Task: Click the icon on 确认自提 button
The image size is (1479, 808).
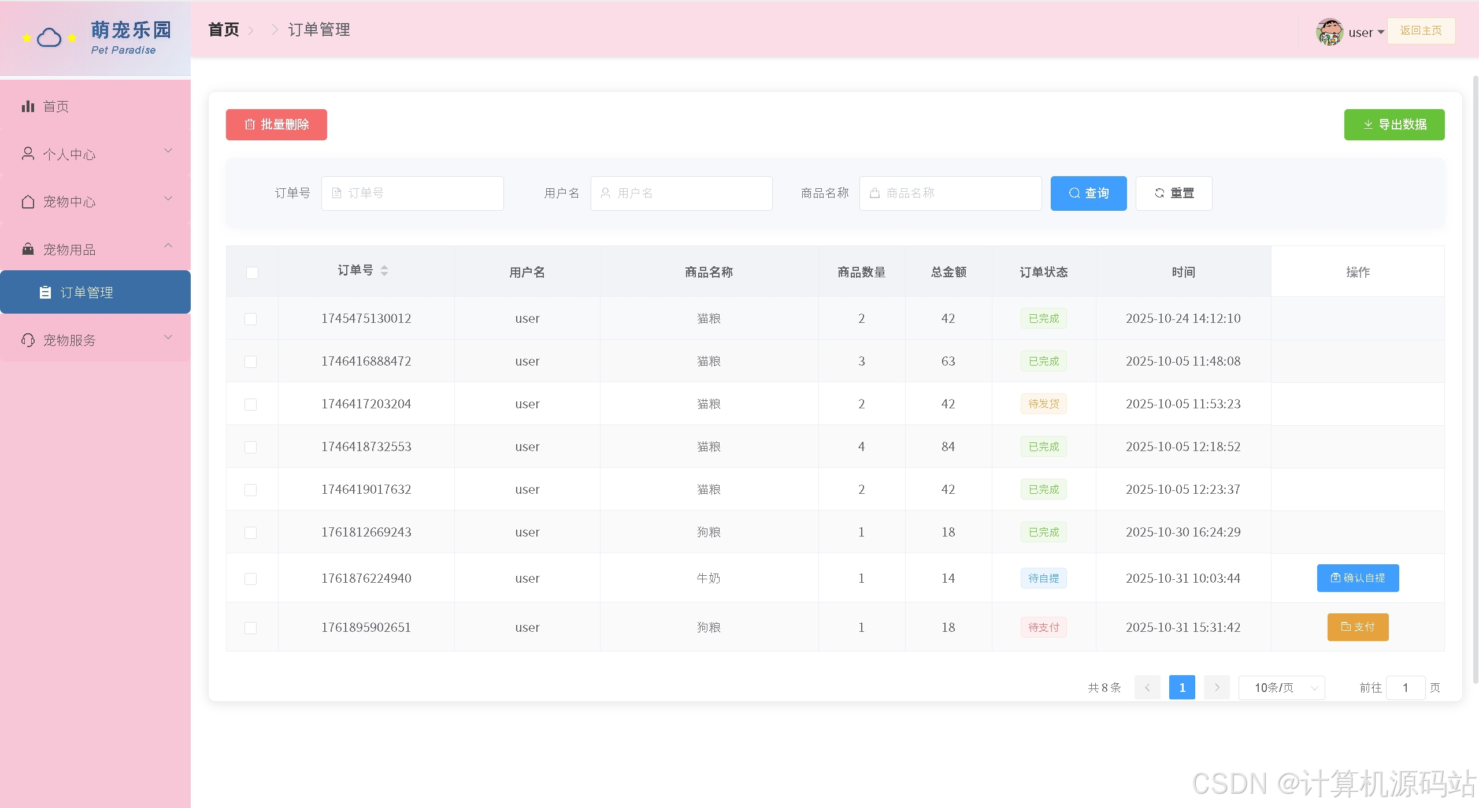Action: [x=1336, y=578]
